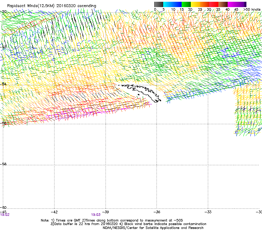Click the '0' legend scale label
Image resolution: width=262 pixels, height=230 pixels.
(x=155, y=9)
